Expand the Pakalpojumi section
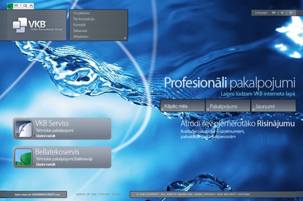303x201 pixels. [229, 107]
